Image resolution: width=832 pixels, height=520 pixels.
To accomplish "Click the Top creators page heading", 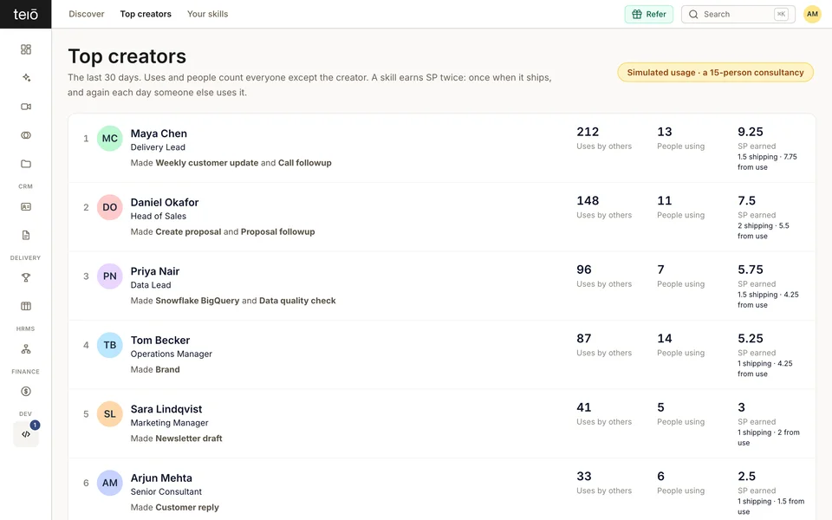I will (127, 56).
